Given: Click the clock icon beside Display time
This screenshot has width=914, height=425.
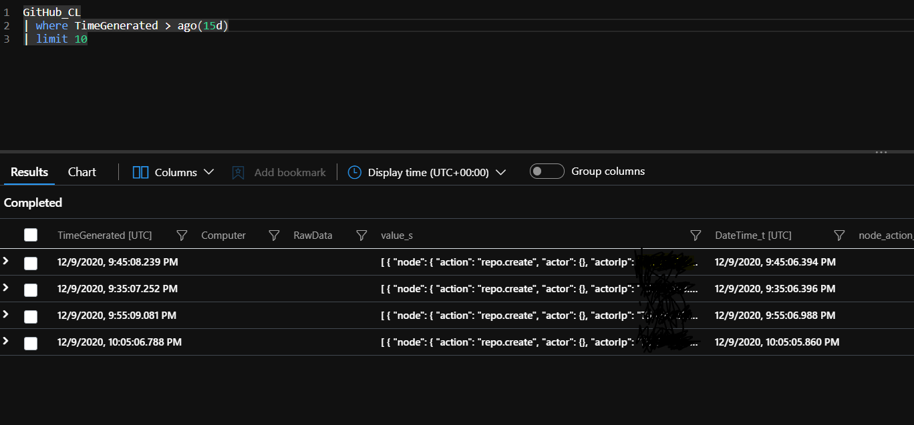Looking at the screenshot, I should point(355,172).
